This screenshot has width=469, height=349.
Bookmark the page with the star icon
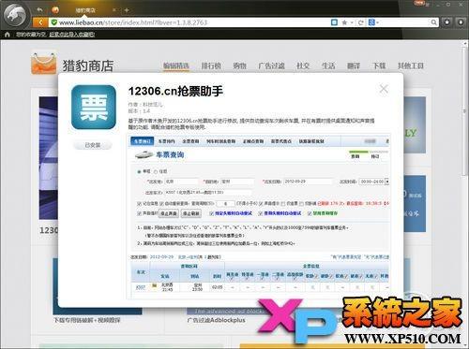click(x=344, y=22)
